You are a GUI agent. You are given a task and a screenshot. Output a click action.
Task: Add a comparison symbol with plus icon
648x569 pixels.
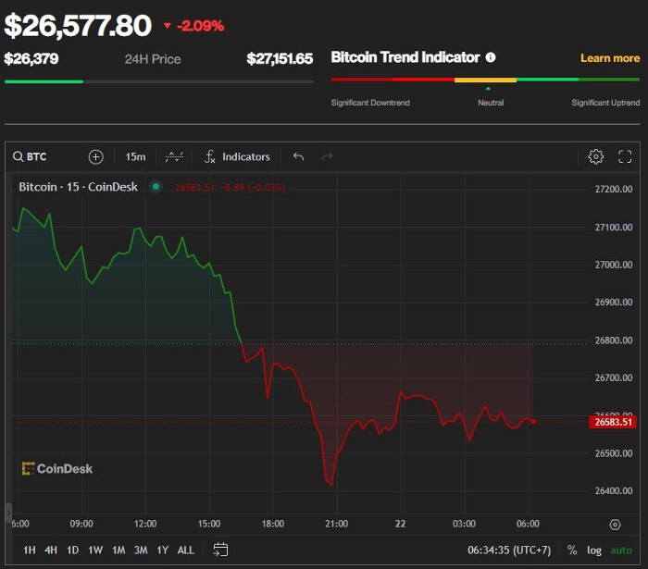(x=96, y=157)
